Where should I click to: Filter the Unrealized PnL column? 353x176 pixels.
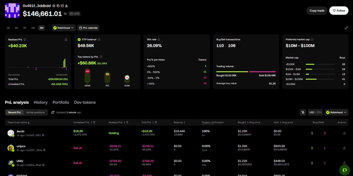tap(94, 122)
